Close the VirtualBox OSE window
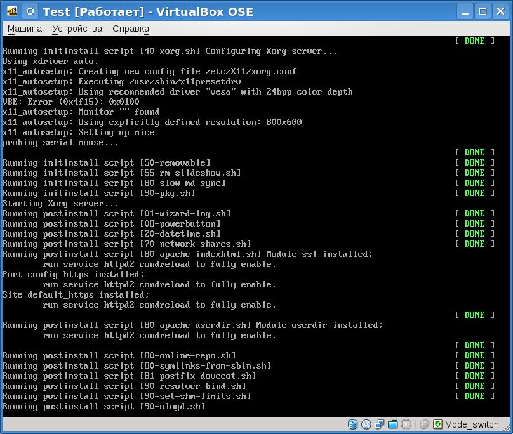Screen dimensions: 513x434 (500, 11)
